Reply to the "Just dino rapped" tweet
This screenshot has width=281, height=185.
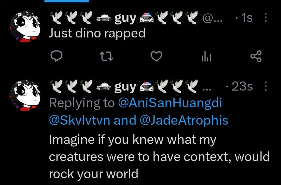coord(56,56)
